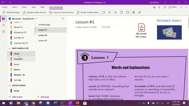This screenshot has height=106, width=189.
Task: Open Google Chrome from the taskbar
Action: click(33, 103)
